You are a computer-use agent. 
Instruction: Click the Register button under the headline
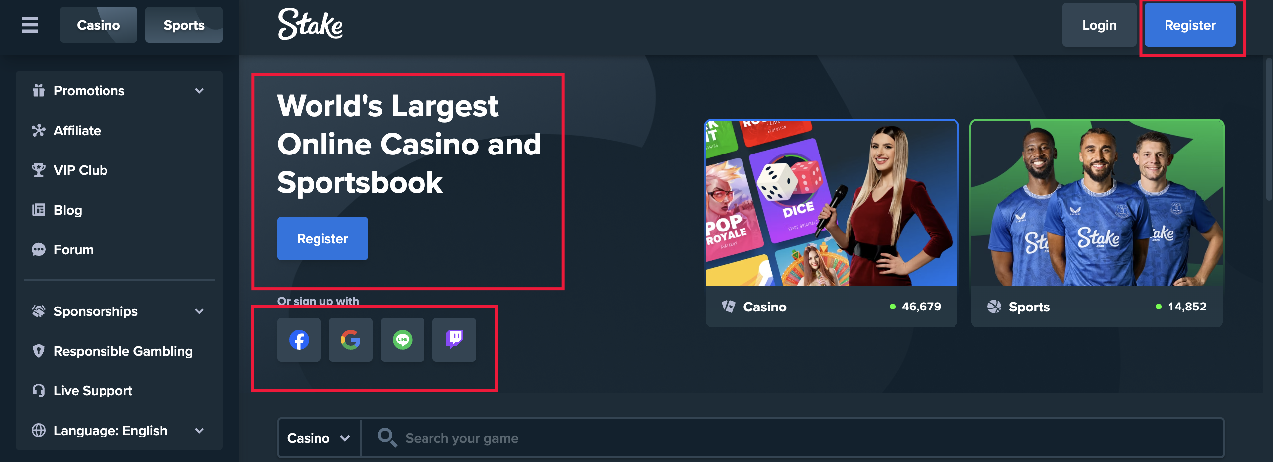pyautogui.click(x=322, y=238)
